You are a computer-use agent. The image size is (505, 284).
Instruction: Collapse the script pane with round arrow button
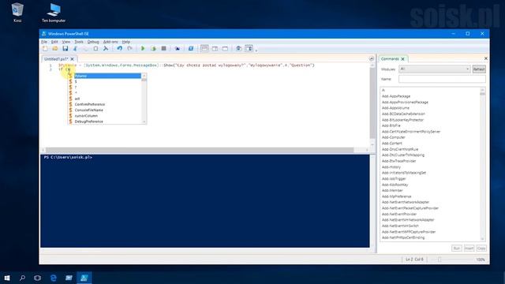(x=372, y=58)
